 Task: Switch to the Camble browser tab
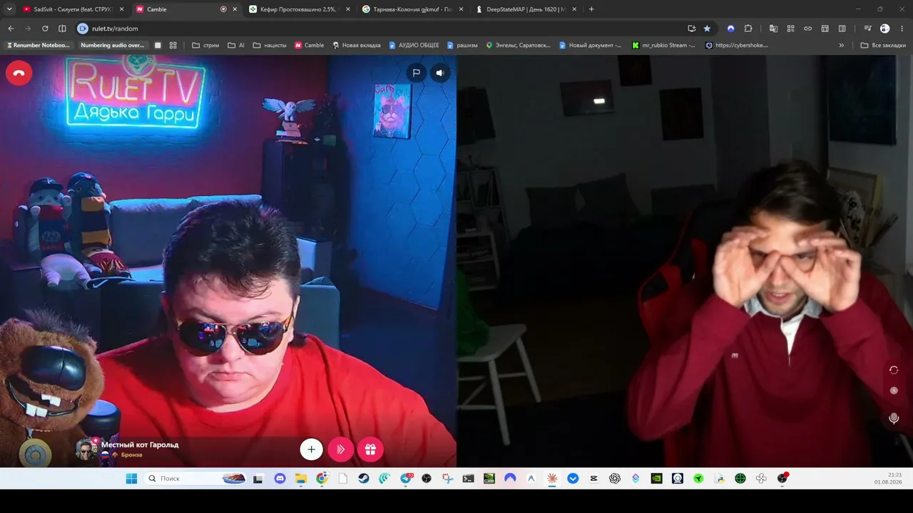pyautogui.click(x=187, y=9)
